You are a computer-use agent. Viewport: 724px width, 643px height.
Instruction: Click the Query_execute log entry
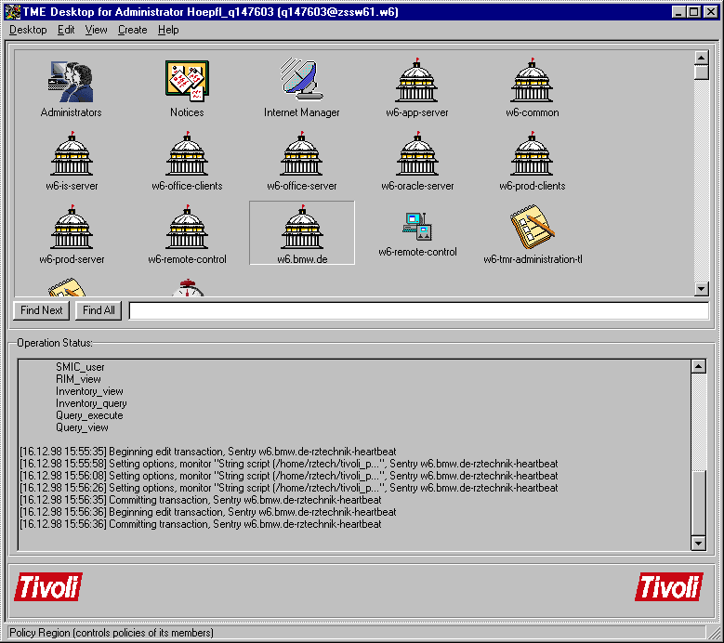point(89,415)
